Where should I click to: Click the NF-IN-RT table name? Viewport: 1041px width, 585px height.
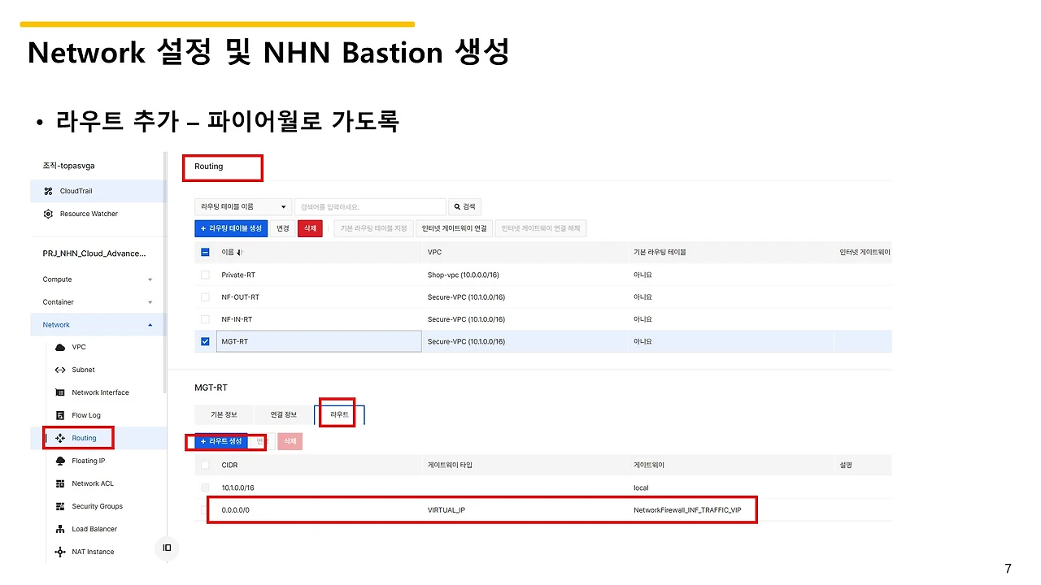[x=237, y=319]
